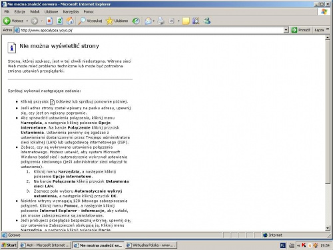Go back with the Wstecz button
The image size is (333, 250).
pyautogui.click(x=13, y=21)
